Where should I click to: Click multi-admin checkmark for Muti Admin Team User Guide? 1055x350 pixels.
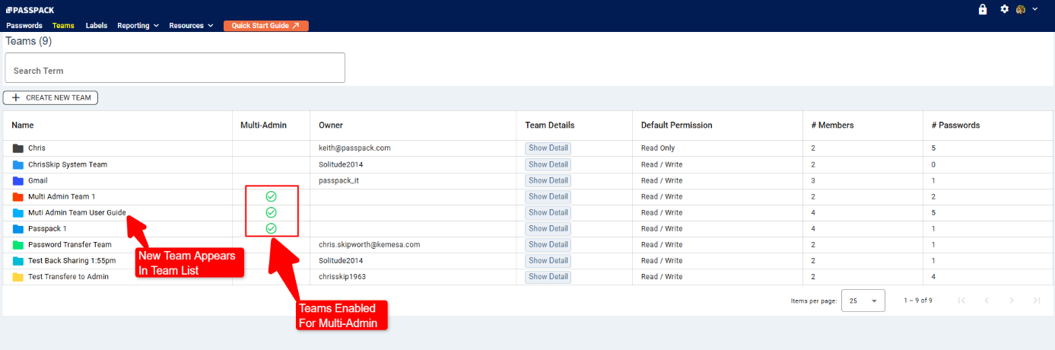tap(271, 212)
